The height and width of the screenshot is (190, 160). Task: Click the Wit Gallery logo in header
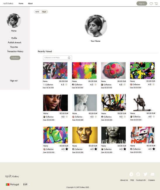point(8,3)
